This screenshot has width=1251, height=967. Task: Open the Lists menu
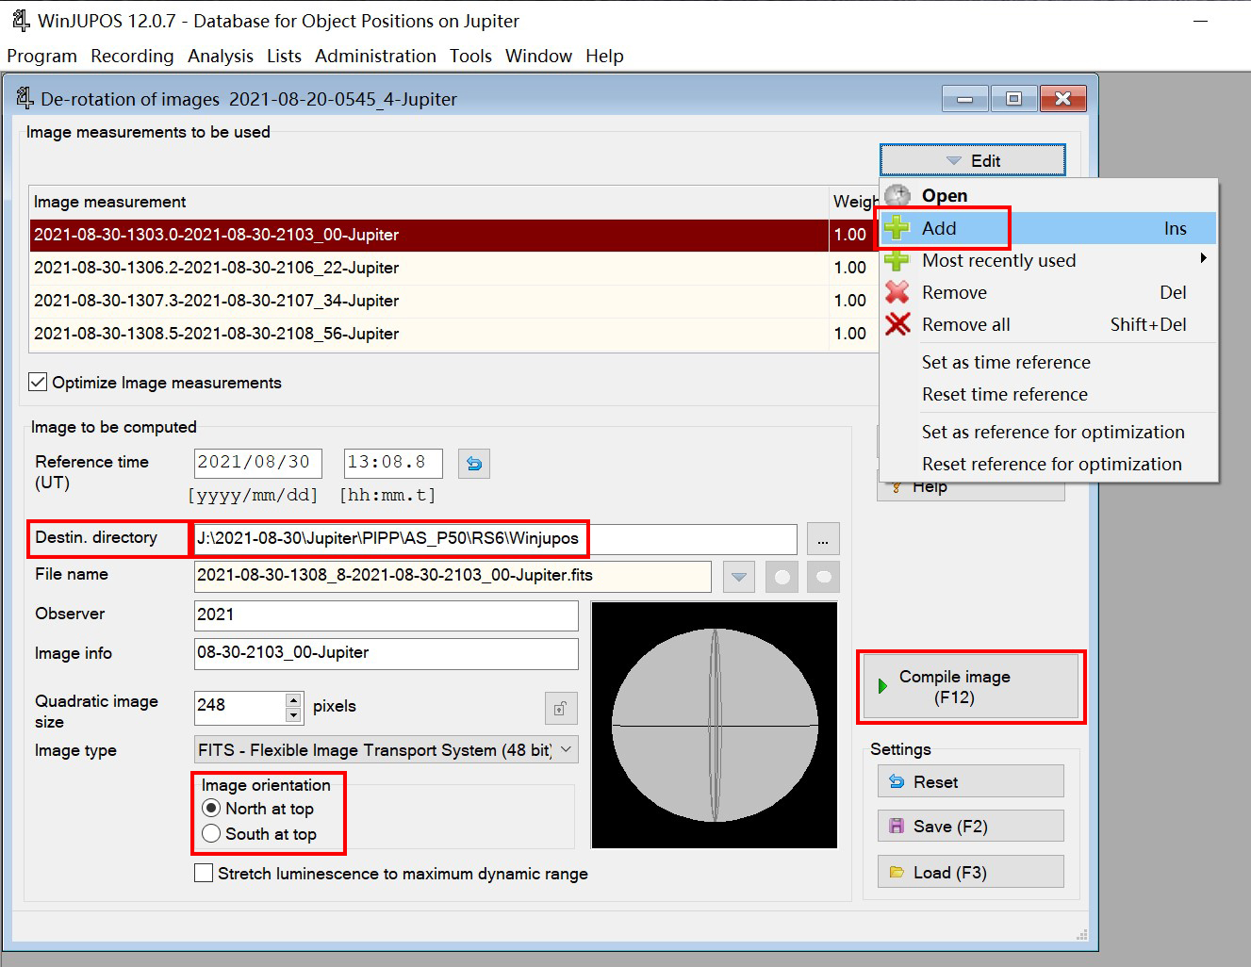(284, 56)
